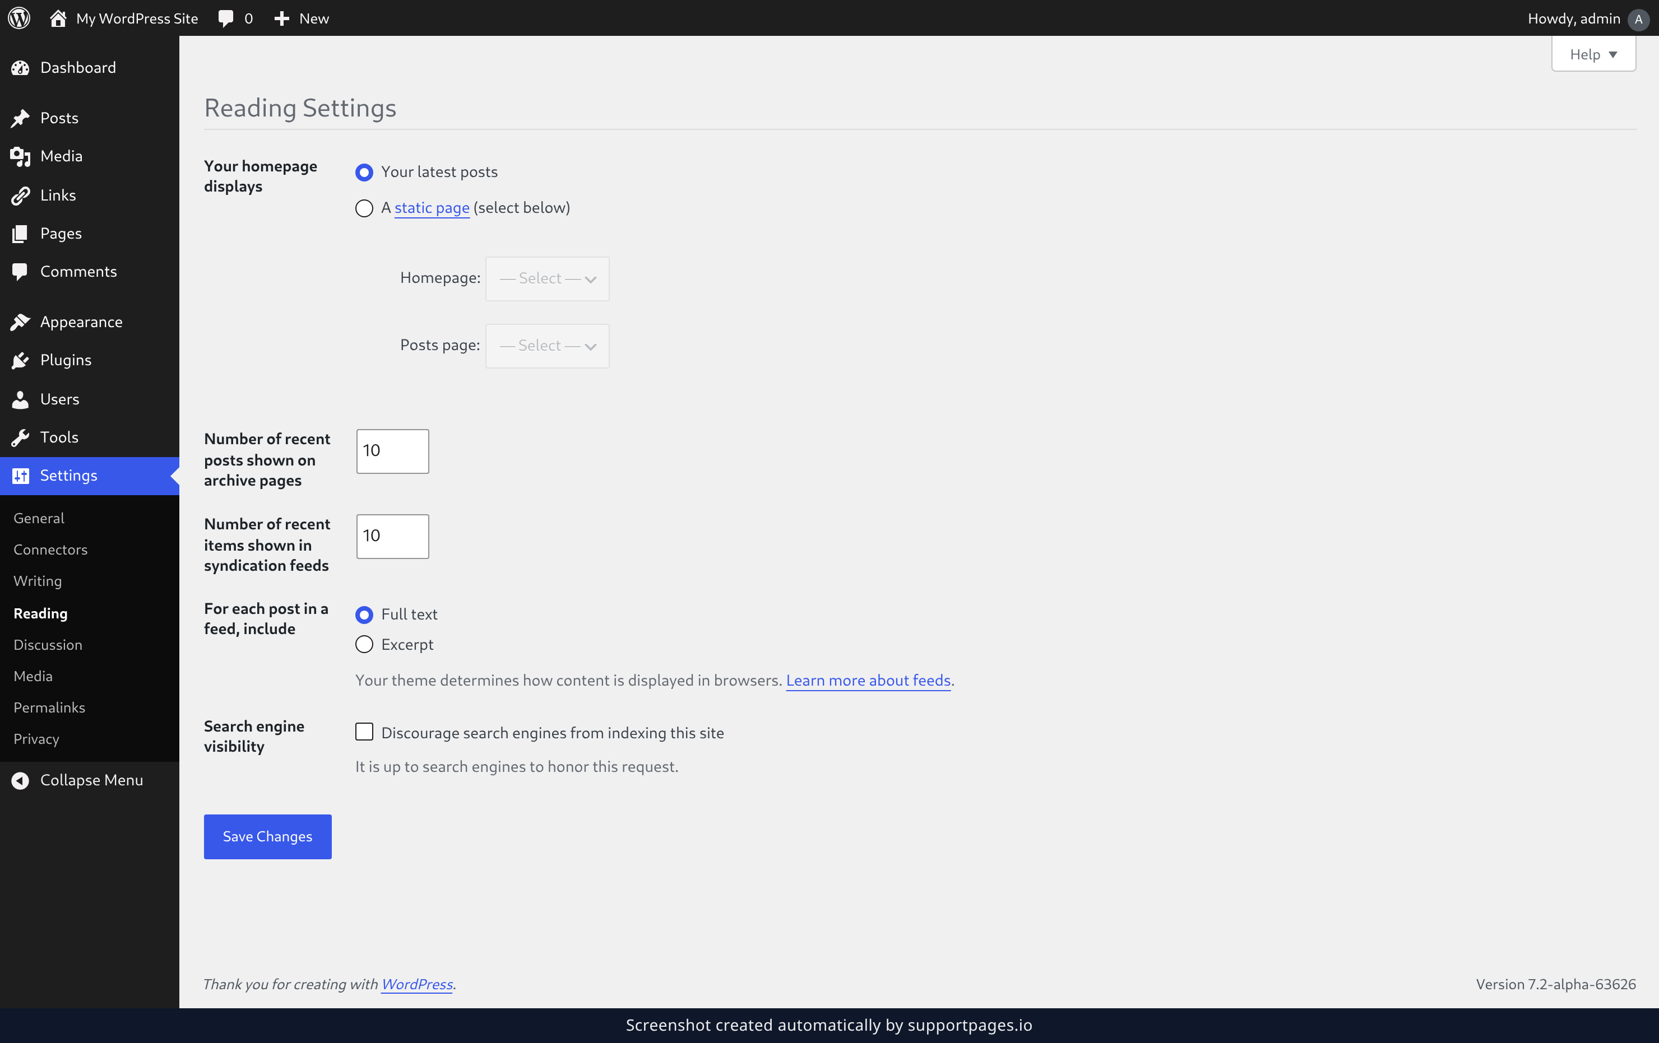Click the Media sidebar icon next to Links

click(x=21, y=156)
